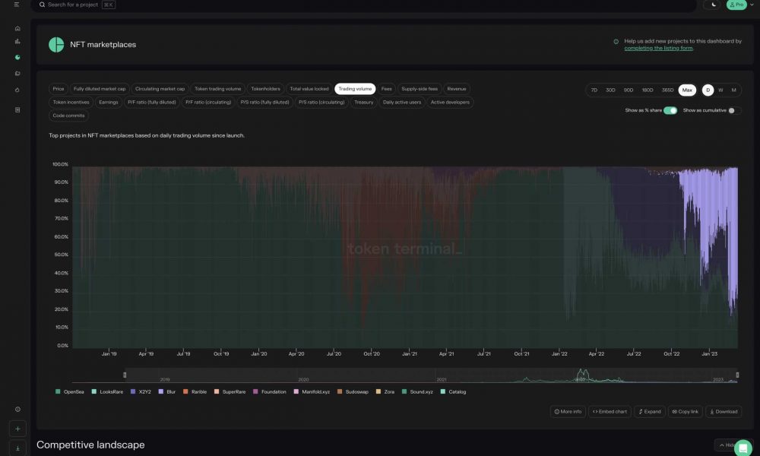This screenshot has height=456, width=760.
Task: Select the Price metric tab
Action: 59,89
